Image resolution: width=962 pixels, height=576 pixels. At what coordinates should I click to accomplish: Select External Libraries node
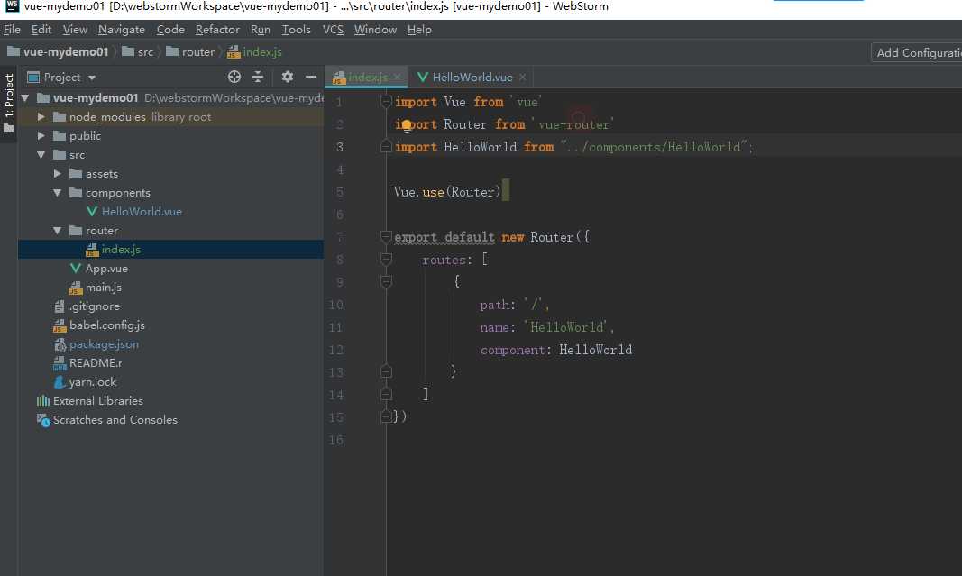[97, 401]
